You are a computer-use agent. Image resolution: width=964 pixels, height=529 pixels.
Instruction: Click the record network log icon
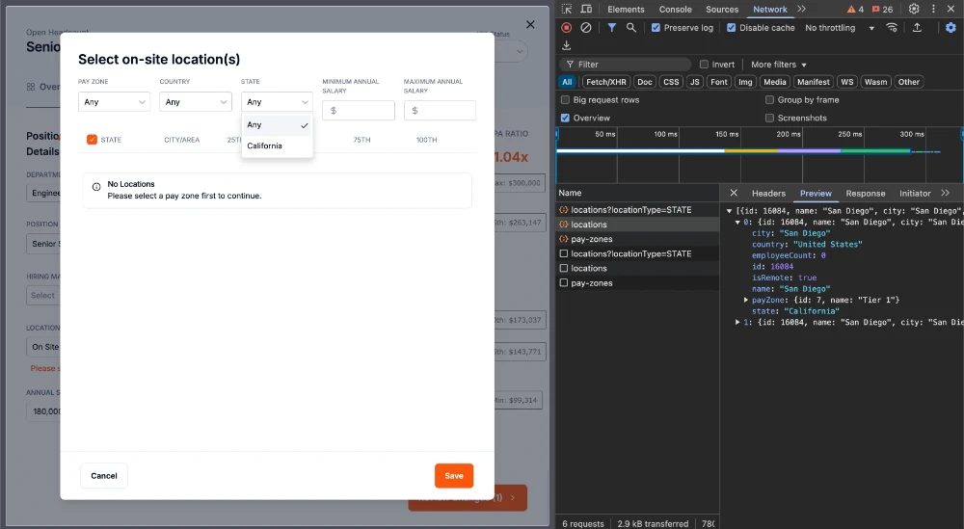pyautogui.click(x=566, y=28)
